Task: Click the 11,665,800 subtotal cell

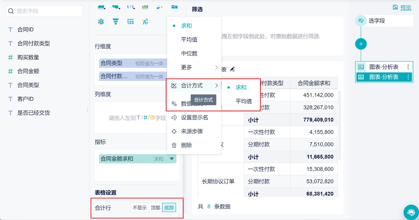Action: pyautogui.click(x=314, y=157)
